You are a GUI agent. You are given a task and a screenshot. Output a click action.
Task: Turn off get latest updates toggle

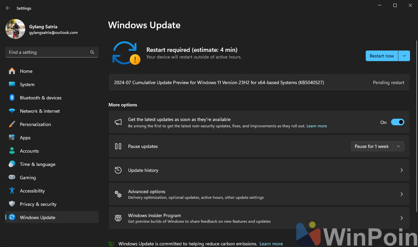point(397,122)
